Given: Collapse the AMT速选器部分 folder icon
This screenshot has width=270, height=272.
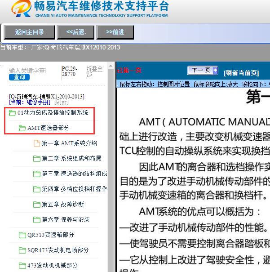Looking at the screenshot, I should [22, 128].
